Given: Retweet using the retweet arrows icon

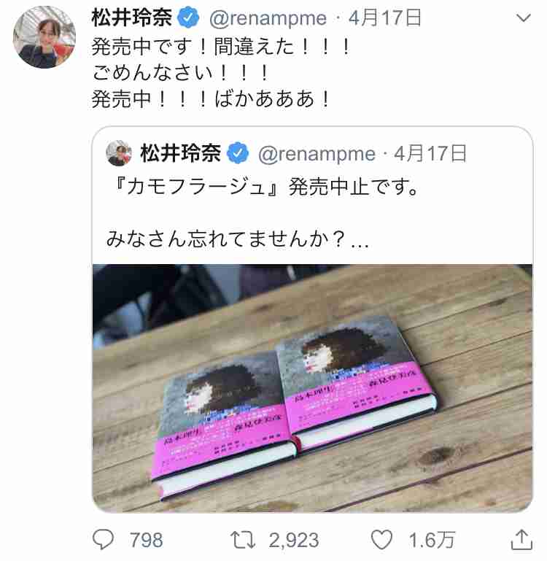Looking at the screenshot, I should coord(243,540).
